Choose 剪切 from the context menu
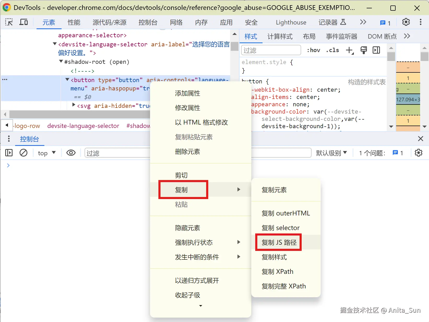Viewport: 429px width, 322px height. click(201, 175)
